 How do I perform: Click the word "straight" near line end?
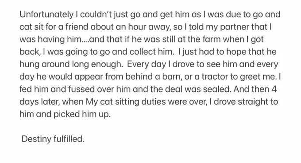point(252,102)
